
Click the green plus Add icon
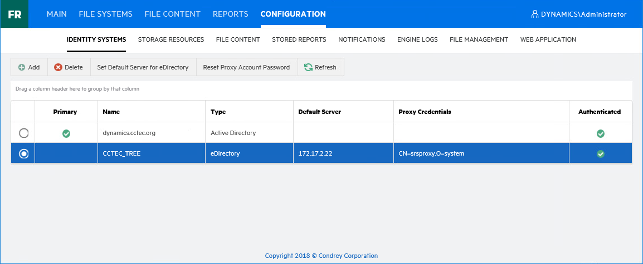point(22,67)
